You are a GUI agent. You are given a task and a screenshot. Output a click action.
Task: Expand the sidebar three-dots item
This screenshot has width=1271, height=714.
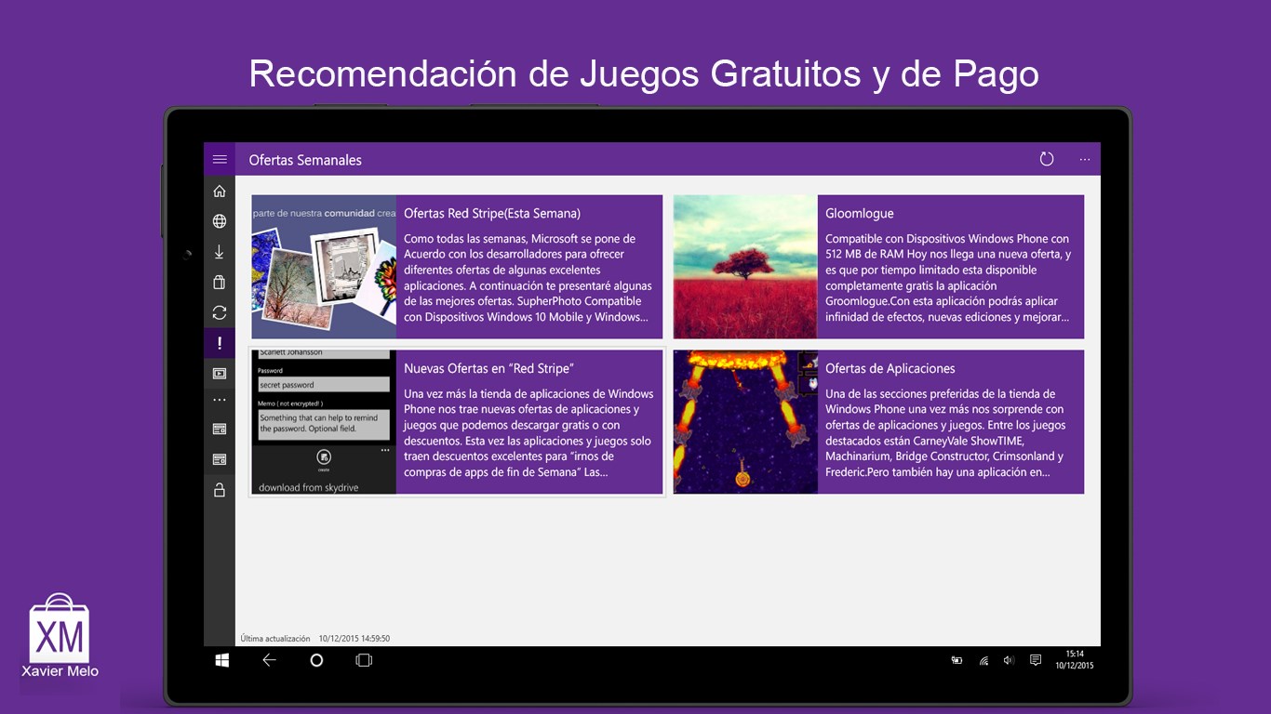pos(220,401)
